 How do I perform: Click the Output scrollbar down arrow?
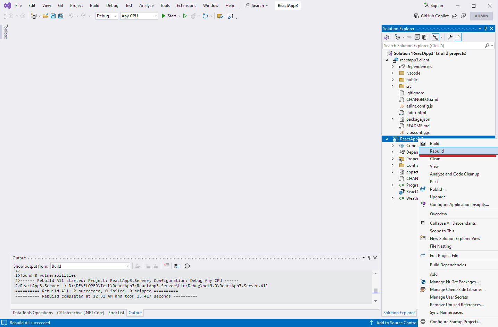[375, 301]
